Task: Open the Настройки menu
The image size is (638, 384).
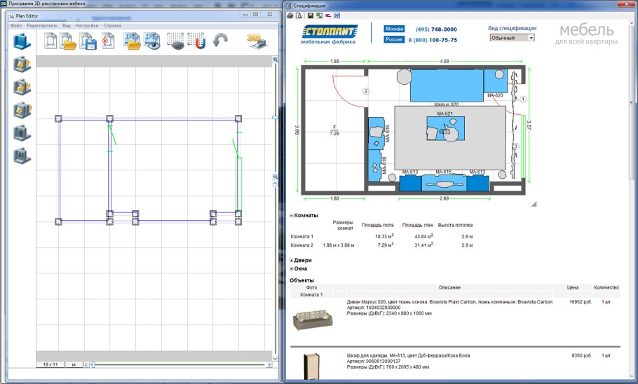Action: [87, 25]
